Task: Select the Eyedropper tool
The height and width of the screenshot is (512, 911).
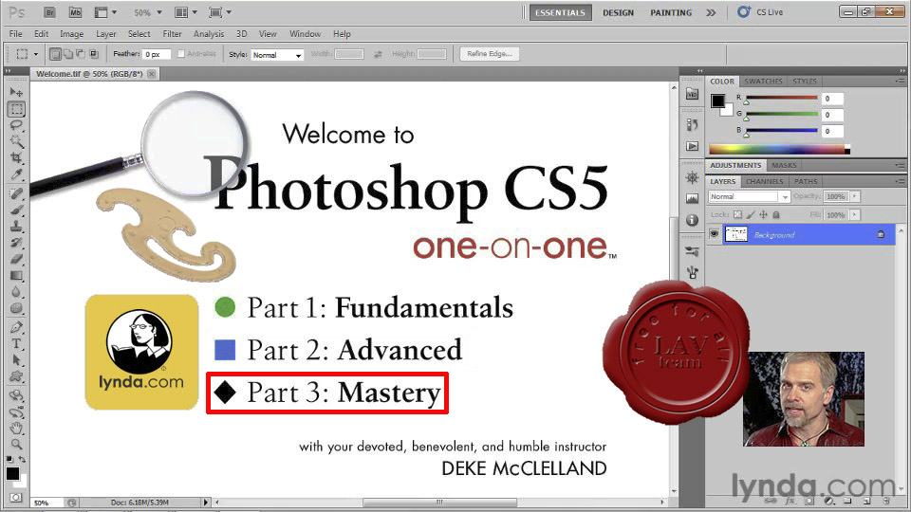Action: 16,174
